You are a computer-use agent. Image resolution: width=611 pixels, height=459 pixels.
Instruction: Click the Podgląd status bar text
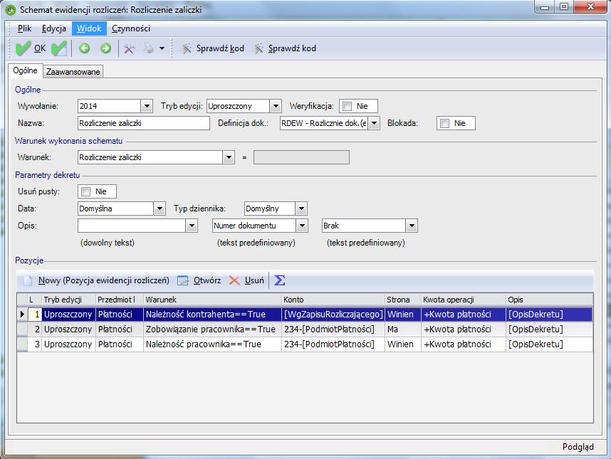(x=578, y=447)
